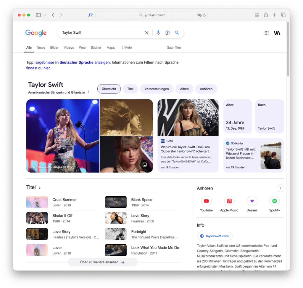Click the Google search input field
The width and height of the screenshot is (303, 288).
pos(102,33)
